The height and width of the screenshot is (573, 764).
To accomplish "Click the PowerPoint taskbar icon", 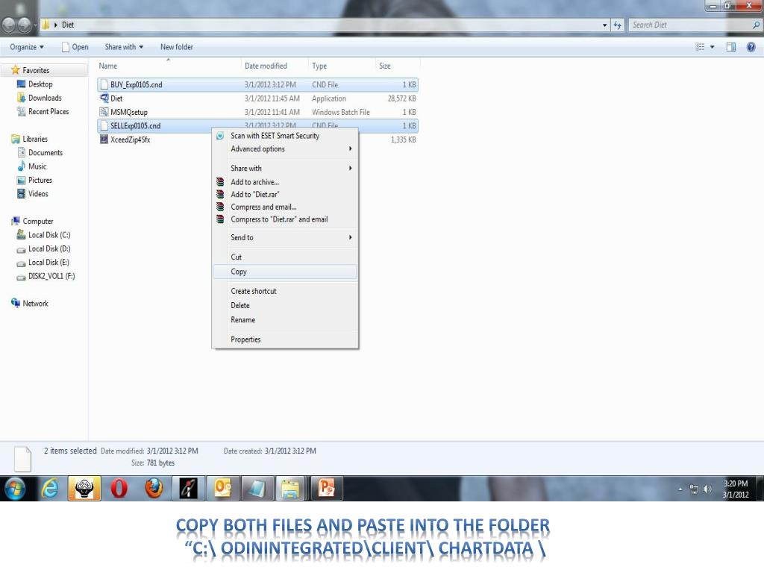I will coord(326,489).
